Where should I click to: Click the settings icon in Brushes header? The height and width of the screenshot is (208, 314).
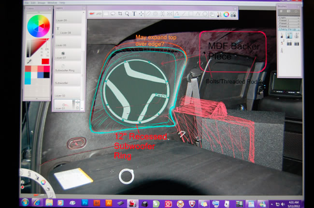tap(296, 12)
